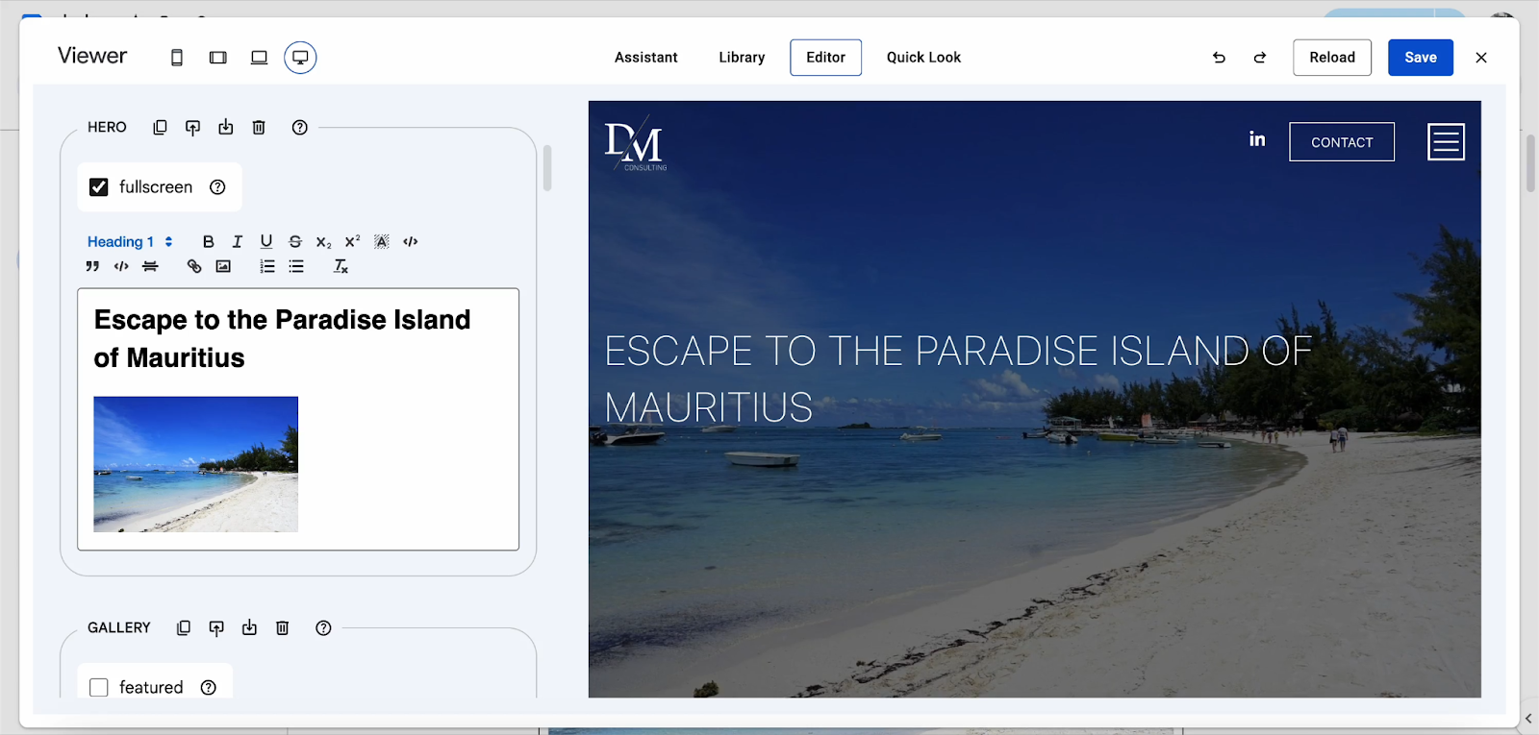Insert a code block
Screen dimensions: 1539x735
pyautogui.click(x=121, y=266)
